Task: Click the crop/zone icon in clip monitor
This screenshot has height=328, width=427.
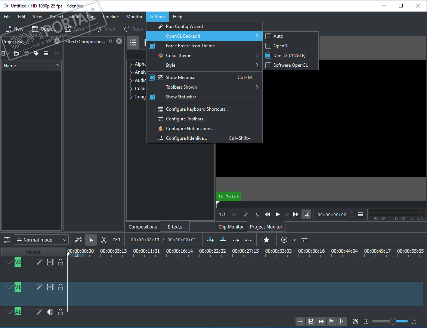Action: coord(306,214)
